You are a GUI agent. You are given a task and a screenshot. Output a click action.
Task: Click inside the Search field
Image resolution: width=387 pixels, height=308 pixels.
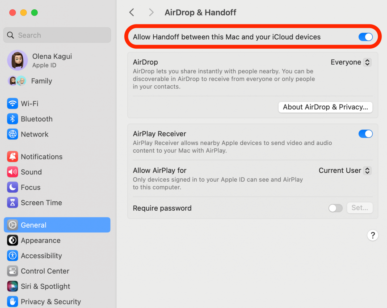tap(57, 35)
